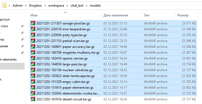Select file 20211202-162410-sparse-can.tar.gz

[x=62, y=58]
